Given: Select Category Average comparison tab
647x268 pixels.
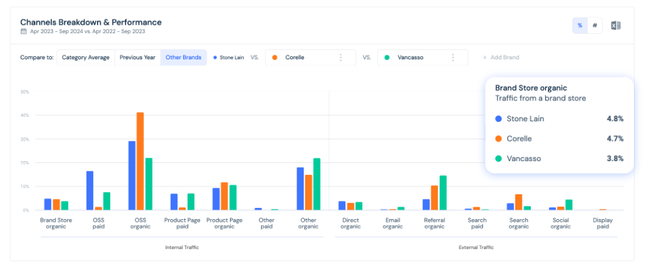Looking at the screenshot, I should click(86, 57).
